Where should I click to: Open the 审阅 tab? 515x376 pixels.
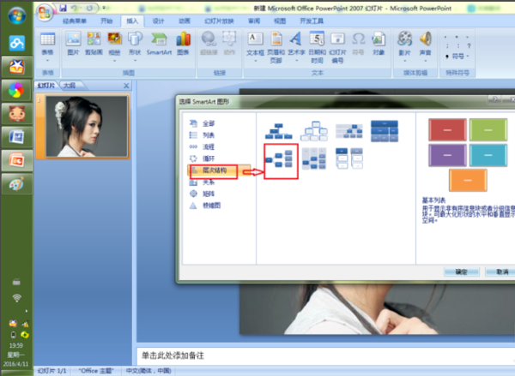pos(254,21)
